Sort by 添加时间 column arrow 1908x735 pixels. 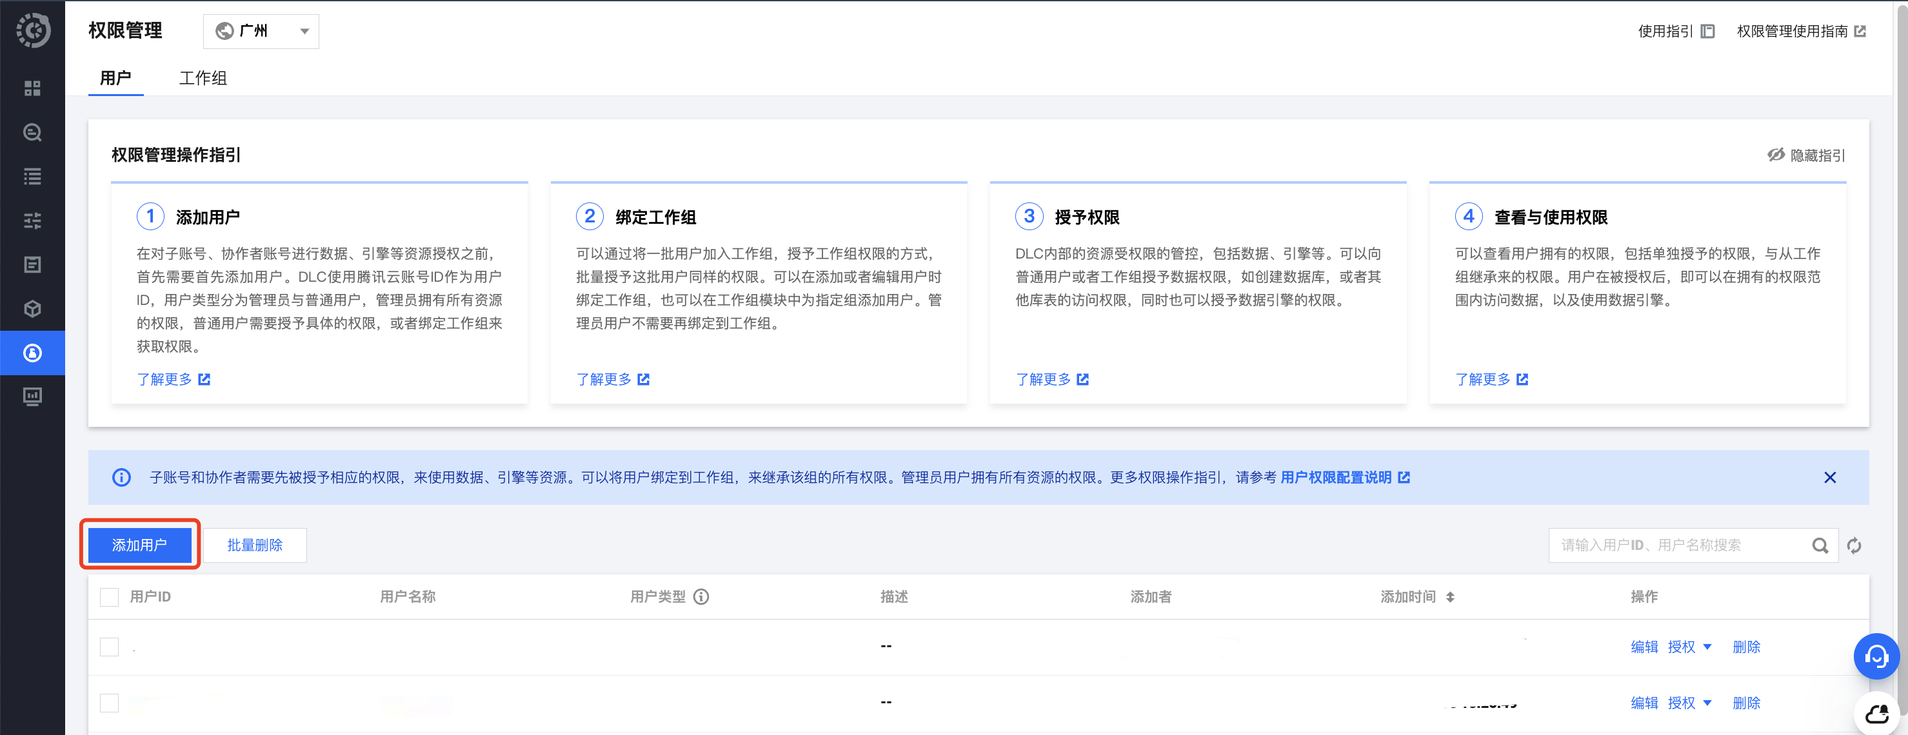[1449, 596]
